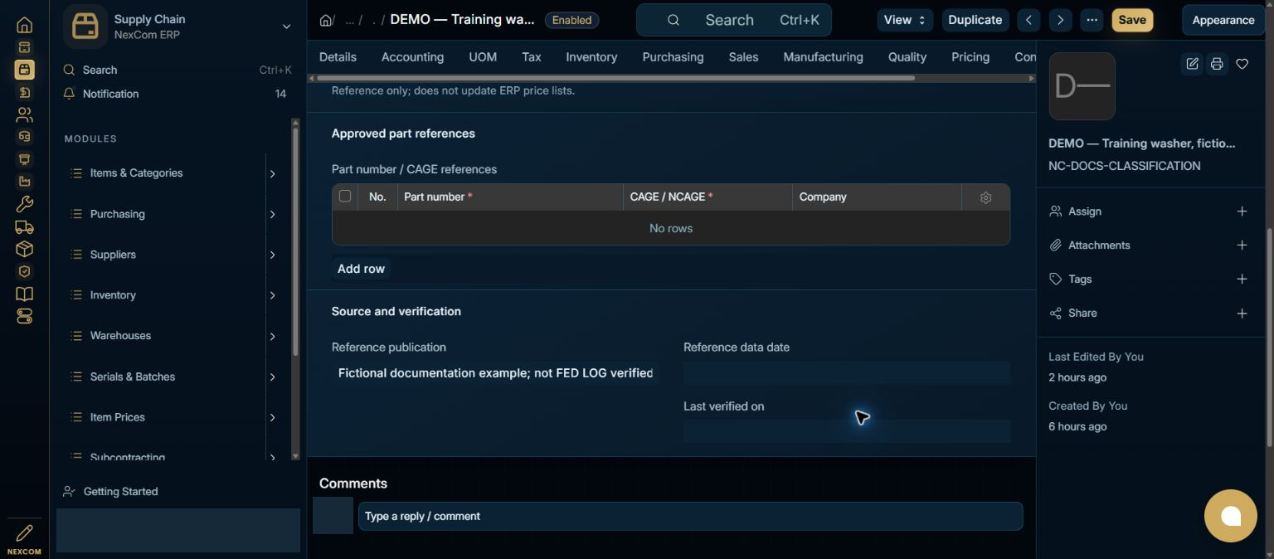Click the top Search Ctrl+K box
Viewport: 1274px width, 559px height.
click(734, 20)
